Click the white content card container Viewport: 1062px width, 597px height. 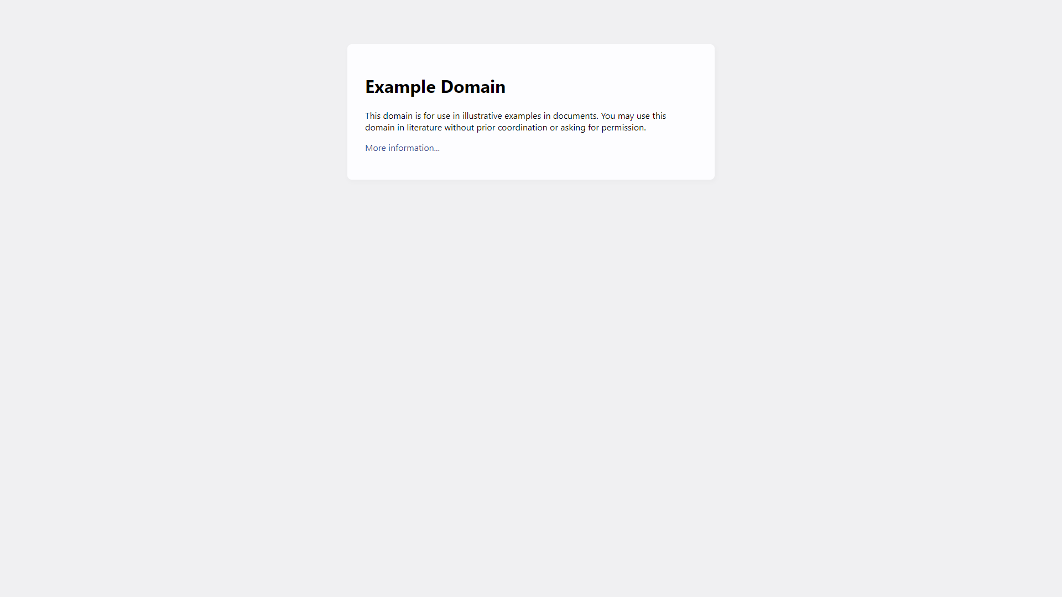click(531, 112)
